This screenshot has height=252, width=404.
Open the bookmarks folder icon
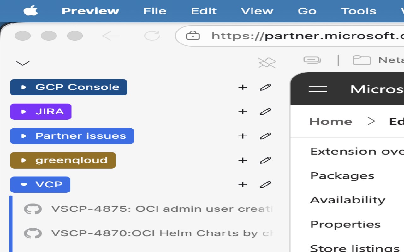point(362,60)
